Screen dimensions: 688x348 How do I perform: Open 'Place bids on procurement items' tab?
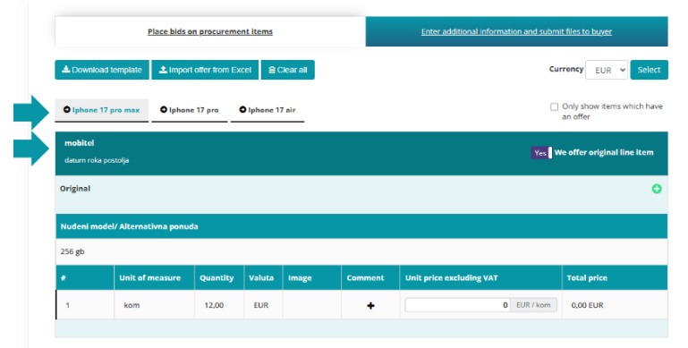[x=210, y=31]
